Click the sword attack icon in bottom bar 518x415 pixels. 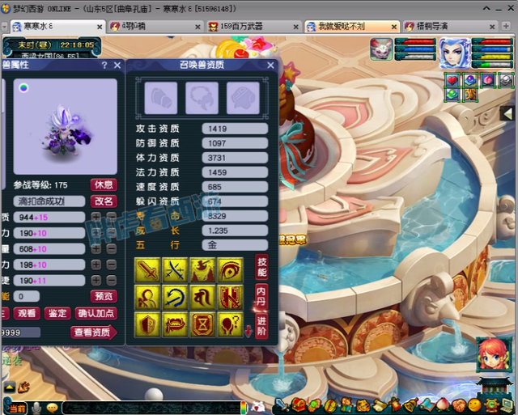click(282, 405)
